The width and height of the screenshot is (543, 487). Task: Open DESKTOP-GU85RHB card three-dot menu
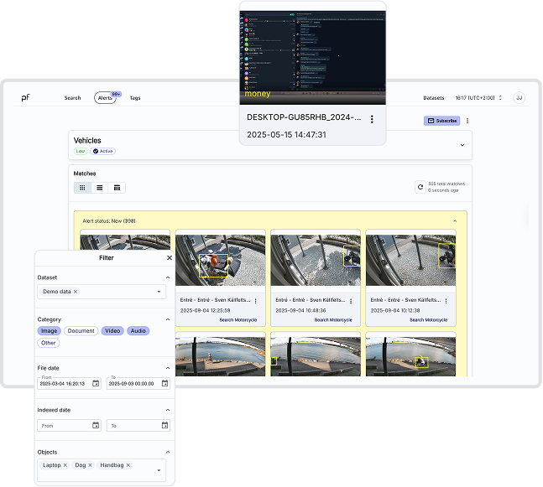pyautogui.click(x=372, y=119)
